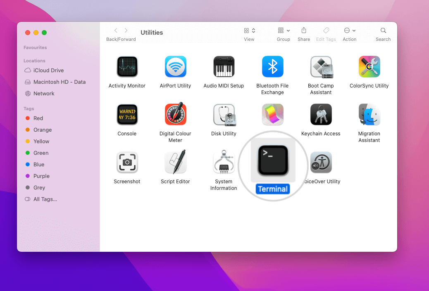The image size is (429, 291).
Task: Expand the Group sorting dropdown
Action: pyautogui.click(x=284, y=31)
